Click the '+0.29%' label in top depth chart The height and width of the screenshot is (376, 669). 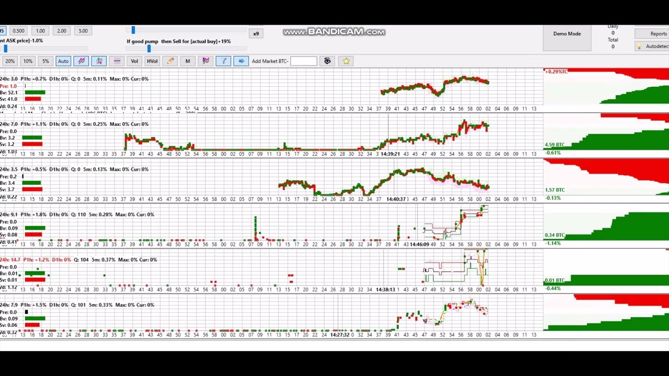pyautogui.click(x=556, y=72)
